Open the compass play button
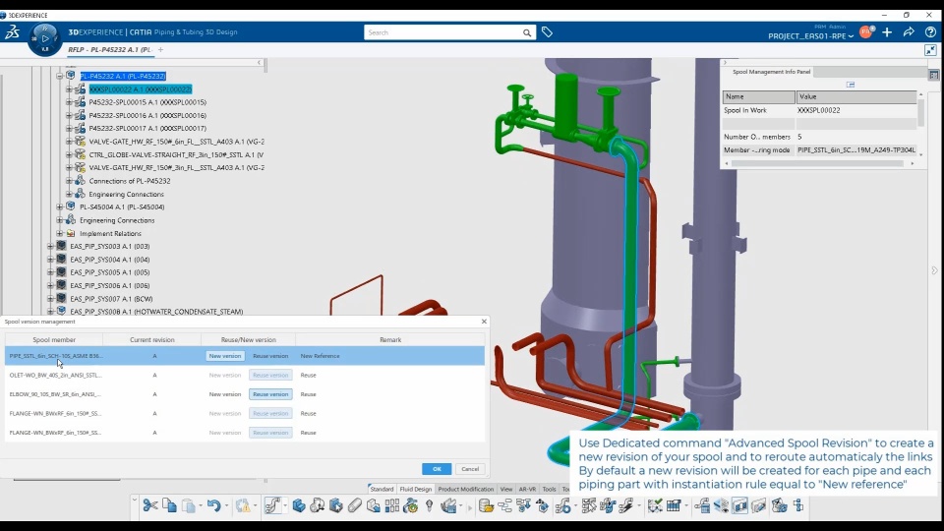Screen dimensions: 944x531 (x=44, y=38)
